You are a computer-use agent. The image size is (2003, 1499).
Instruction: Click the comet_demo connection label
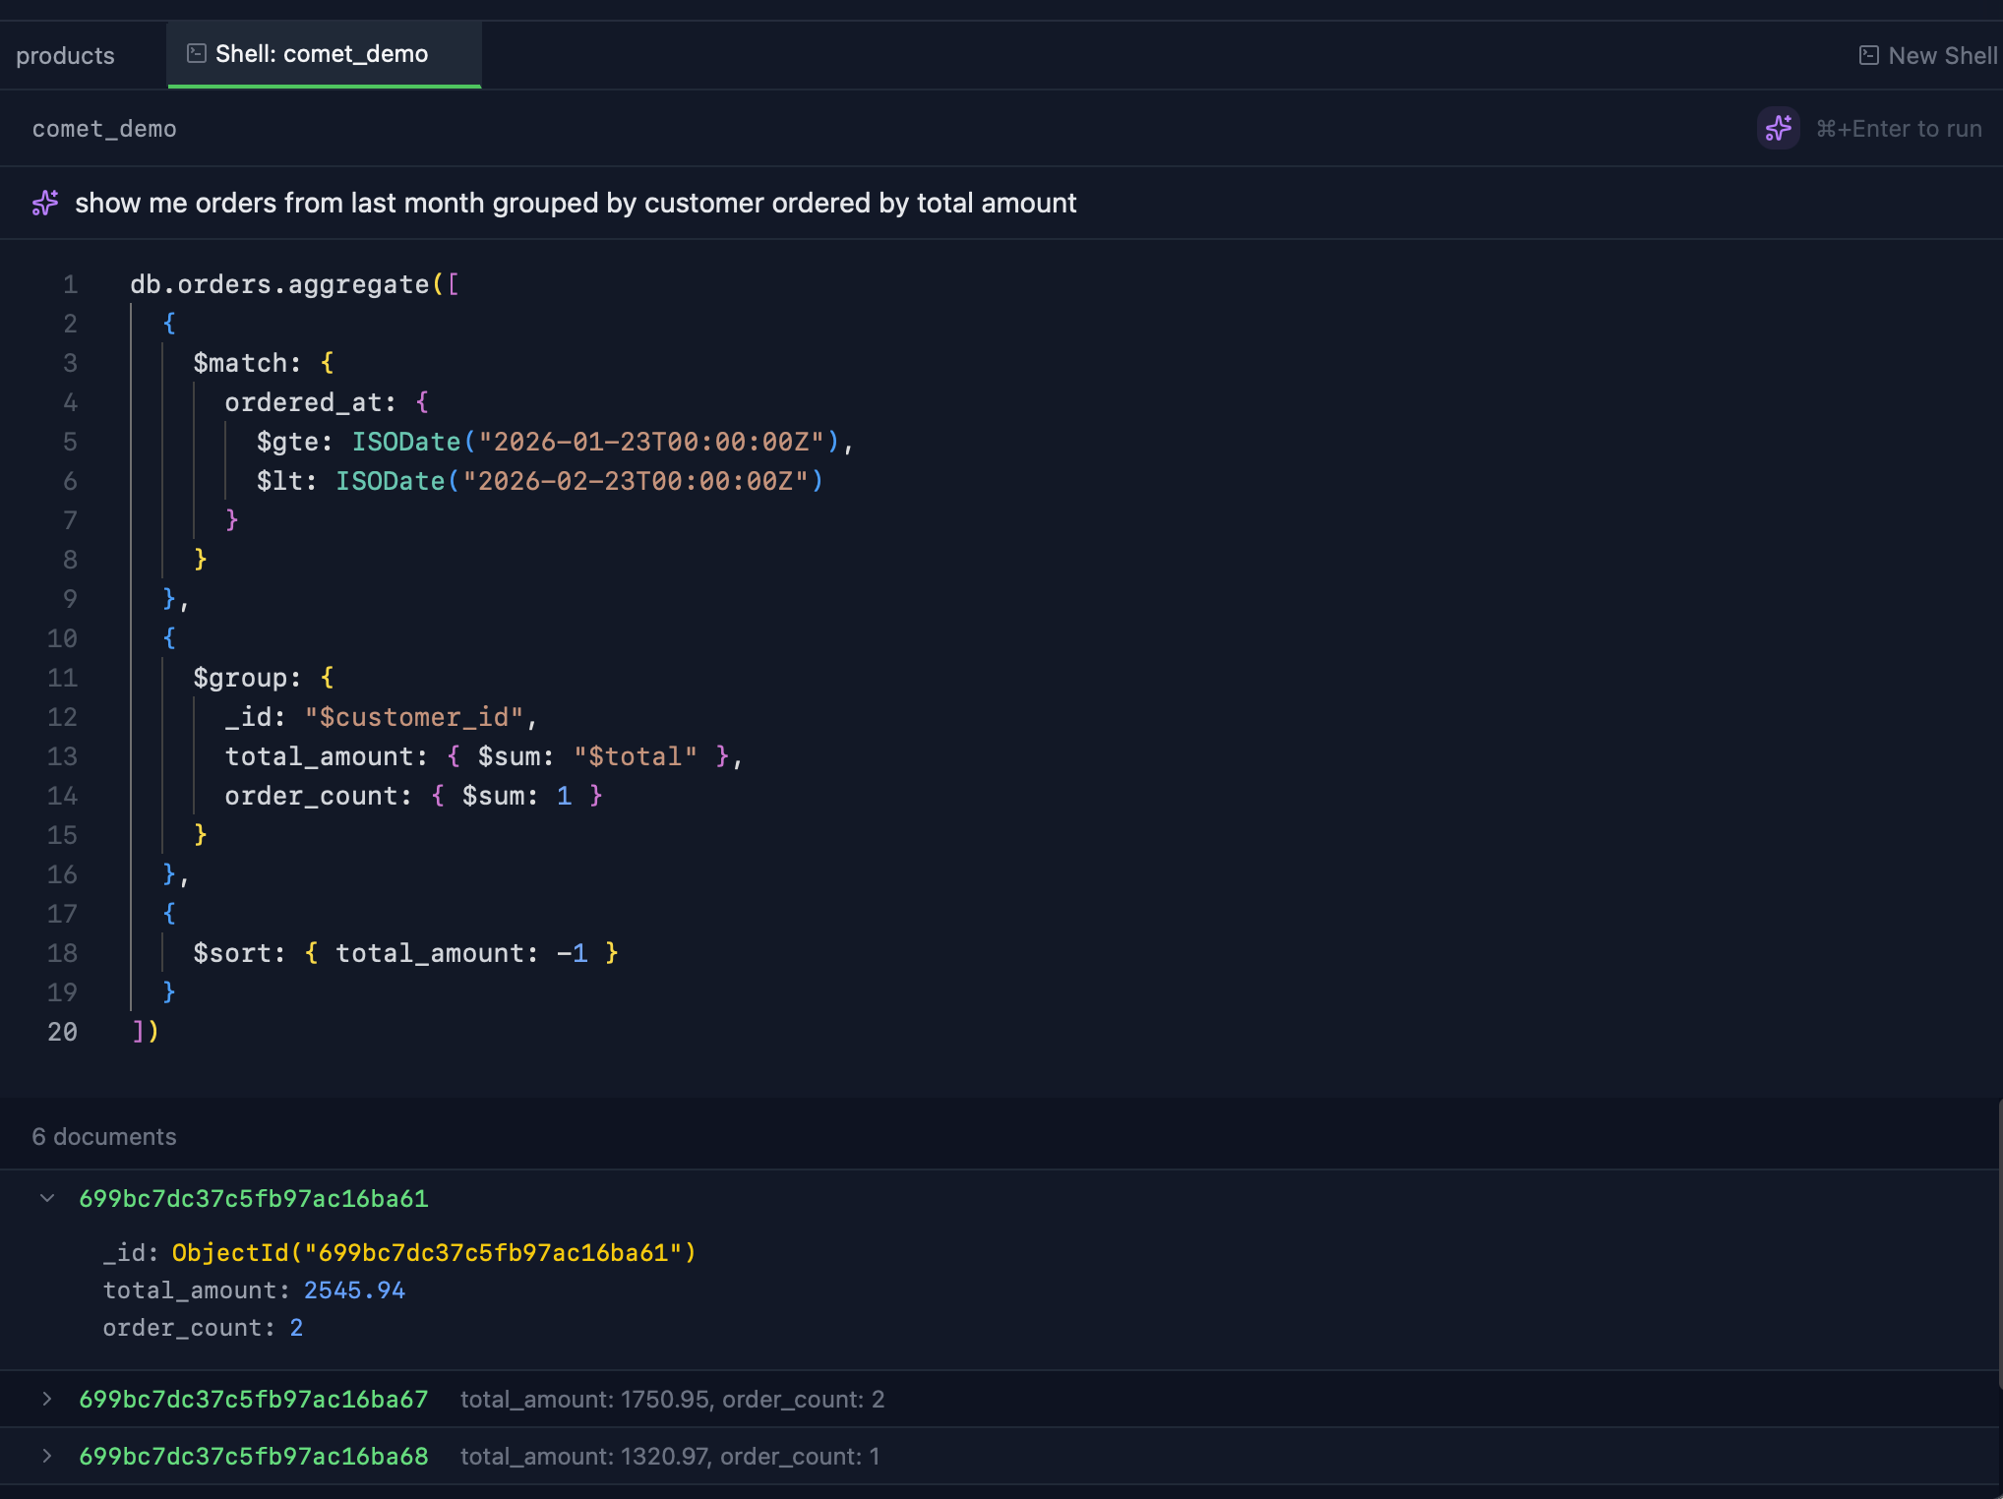(x=104, y=128)
